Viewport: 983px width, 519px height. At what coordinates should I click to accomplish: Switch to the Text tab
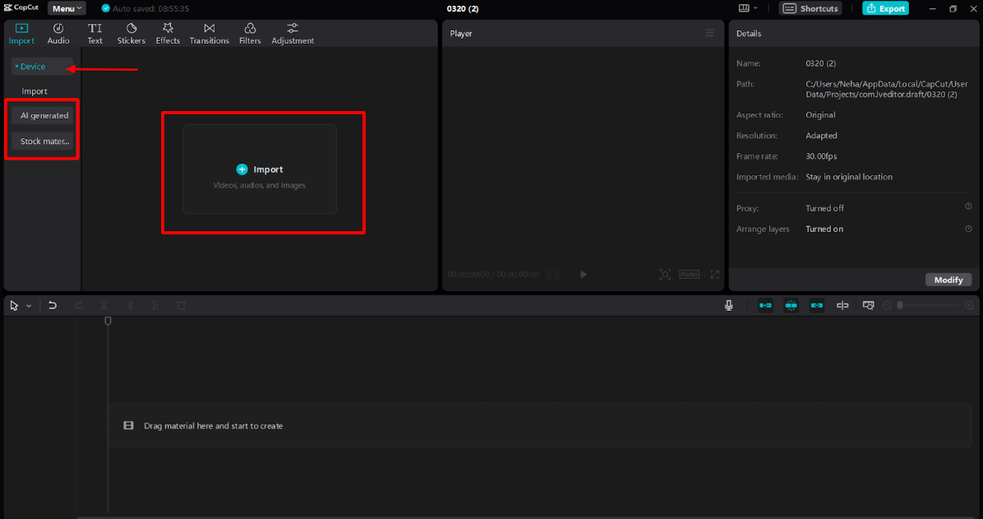click(x=95, y=33)
